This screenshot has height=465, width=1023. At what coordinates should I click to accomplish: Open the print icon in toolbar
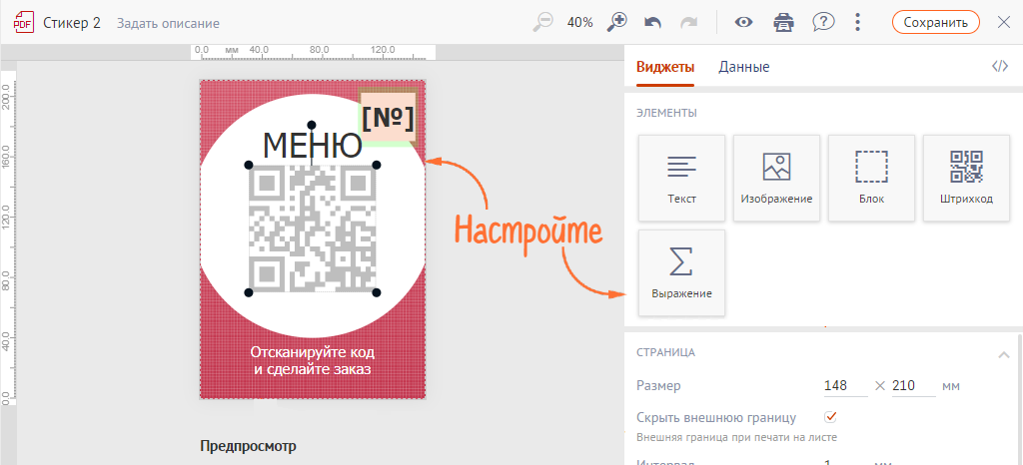pos(784,22)
